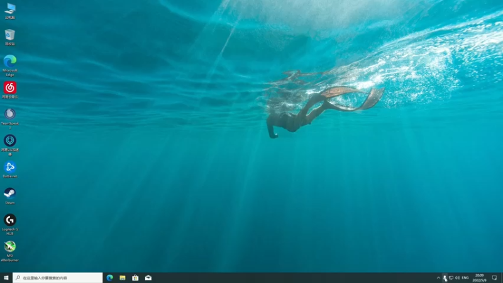Select the Steam desktop shortcut
Screen dimensions: 503x283
click(x=10, y=196)
